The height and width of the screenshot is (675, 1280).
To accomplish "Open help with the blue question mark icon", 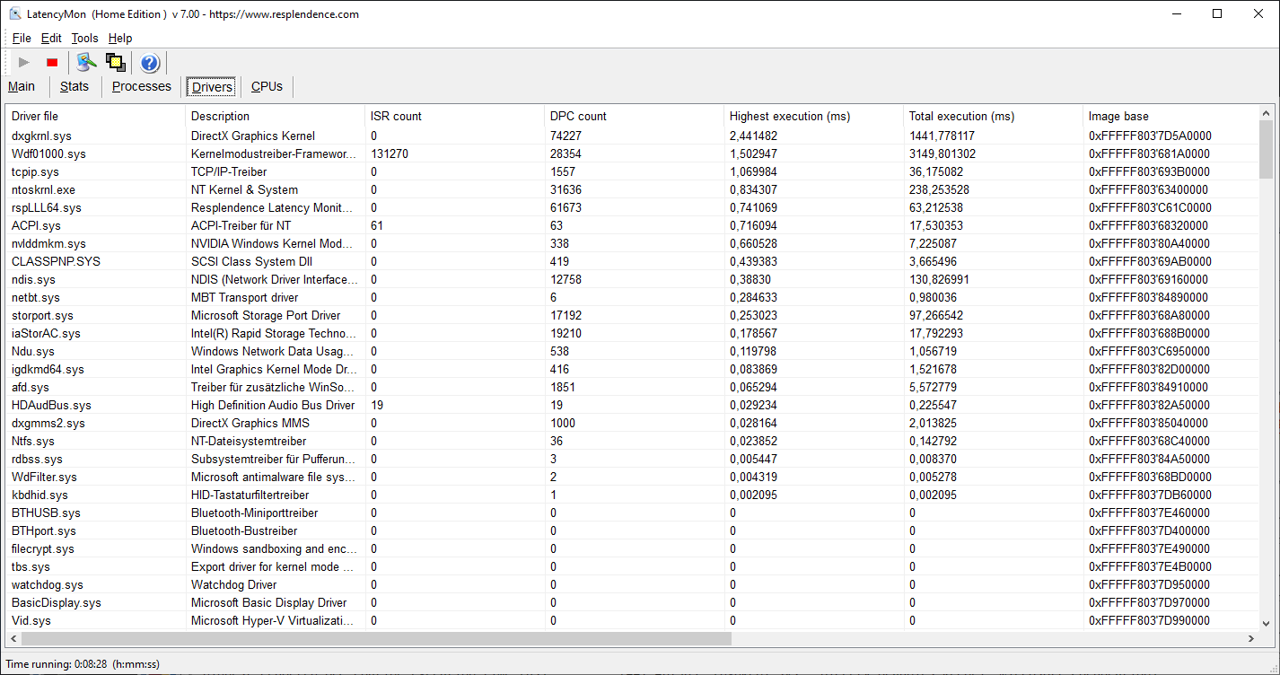I will tap(150, 63).
